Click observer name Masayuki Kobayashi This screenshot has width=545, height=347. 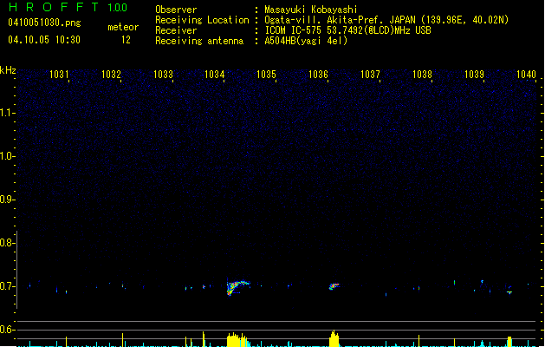click(311, 10)
